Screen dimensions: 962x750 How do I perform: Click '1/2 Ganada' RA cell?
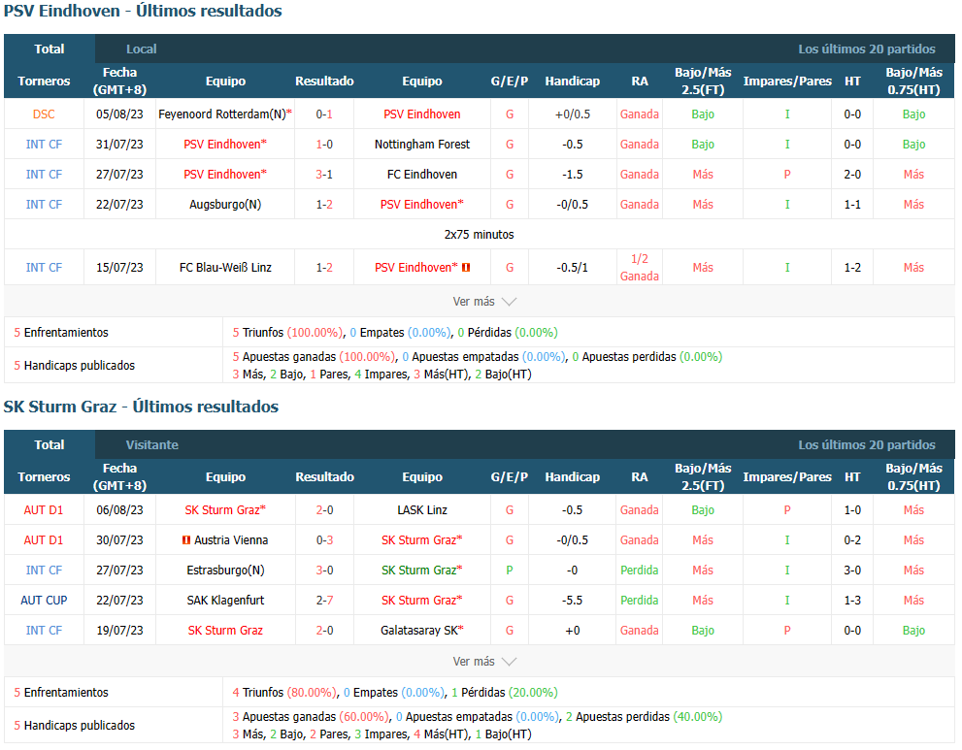coord(640,268)
